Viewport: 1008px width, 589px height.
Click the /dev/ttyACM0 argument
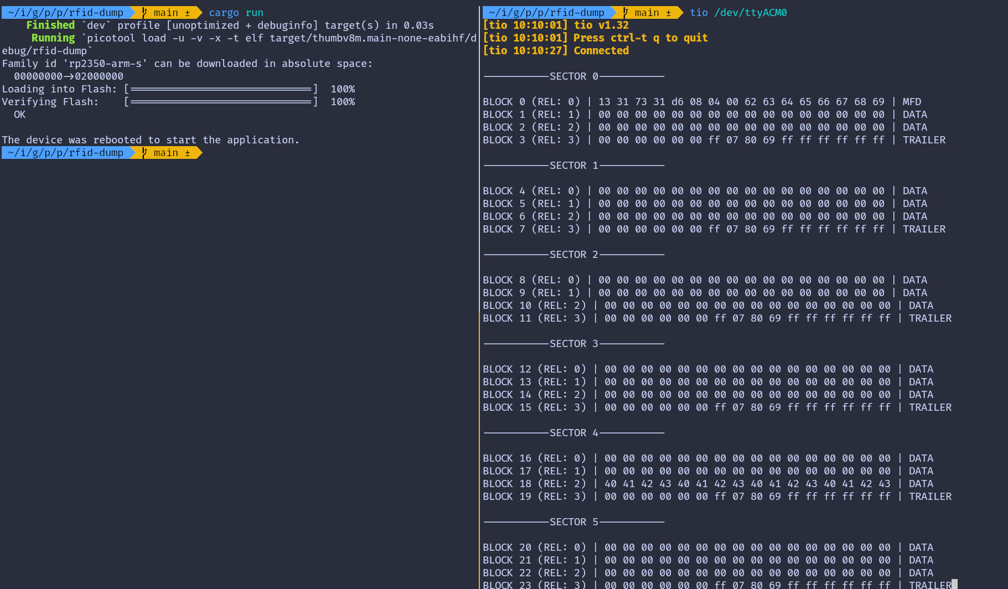pos(750,12)
